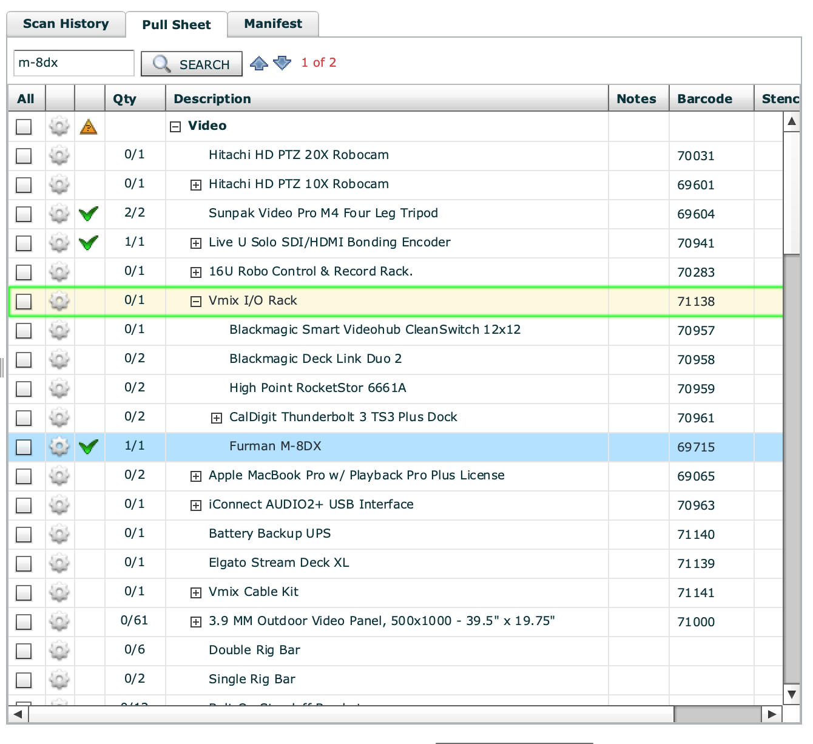Viewport: 813px width, 744px height.
Task: Switch to the Scan History tab
Action: point(66,24)
